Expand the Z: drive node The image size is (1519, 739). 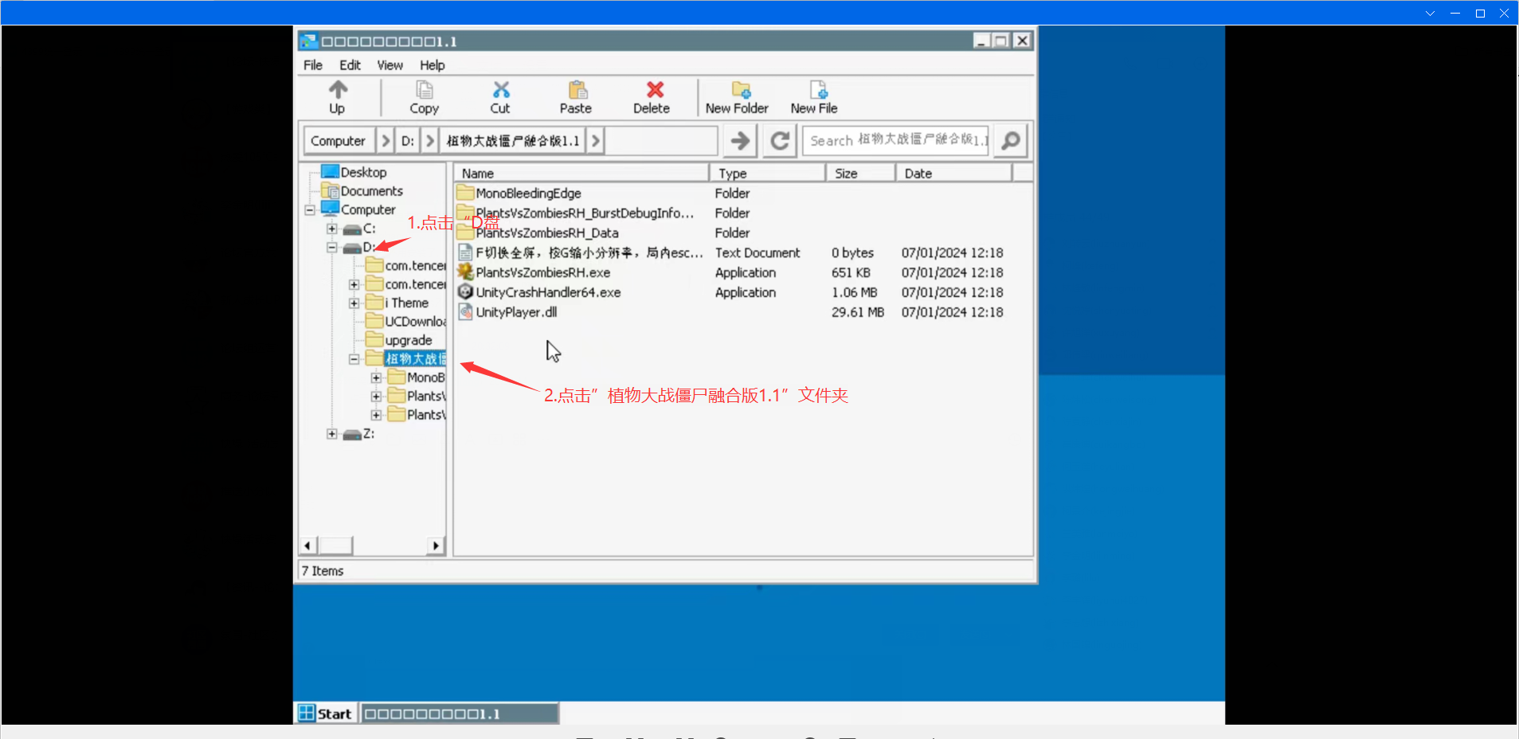[x=331, y=434]
